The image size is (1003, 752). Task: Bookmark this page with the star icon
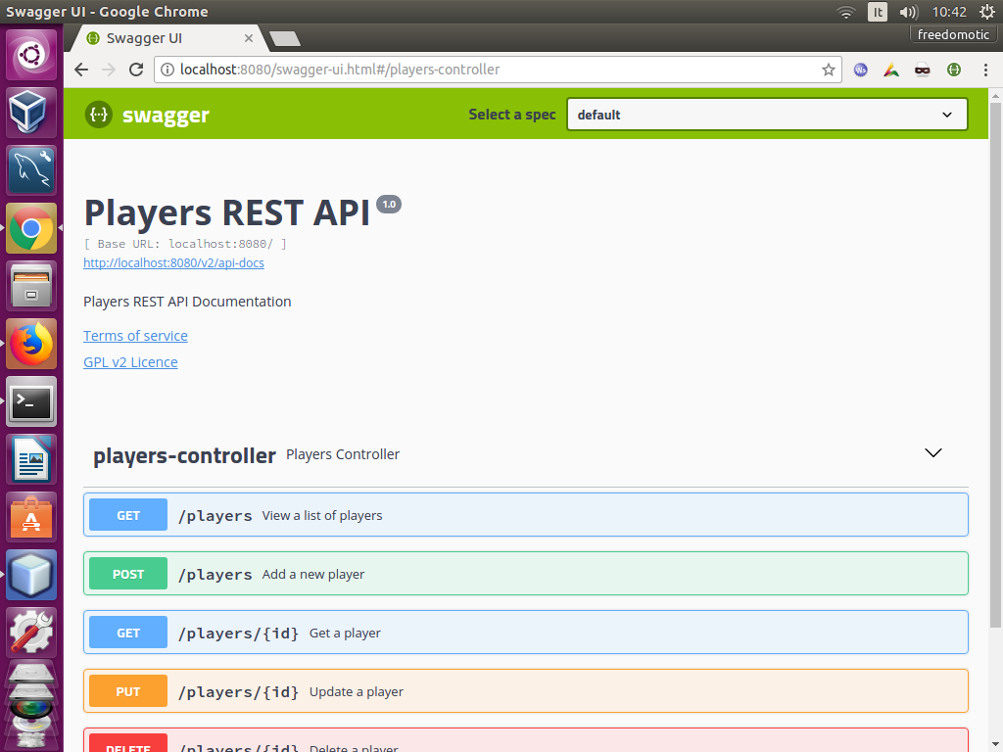pos(829,70)
